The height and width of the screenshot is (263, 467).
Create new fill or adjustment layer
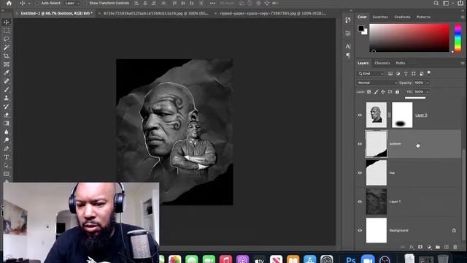[x=429, y=247]
